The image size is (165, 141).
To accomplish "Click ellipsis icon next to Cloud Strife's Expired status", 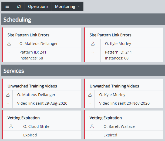I will (x=11, y=135).
